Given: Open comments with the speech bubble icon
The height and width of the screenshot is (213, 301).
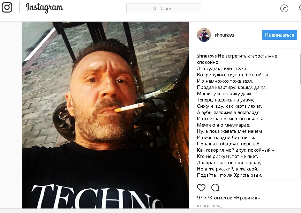Looking at the screenshot, I should pyautogui.click(x=215, y=188).
